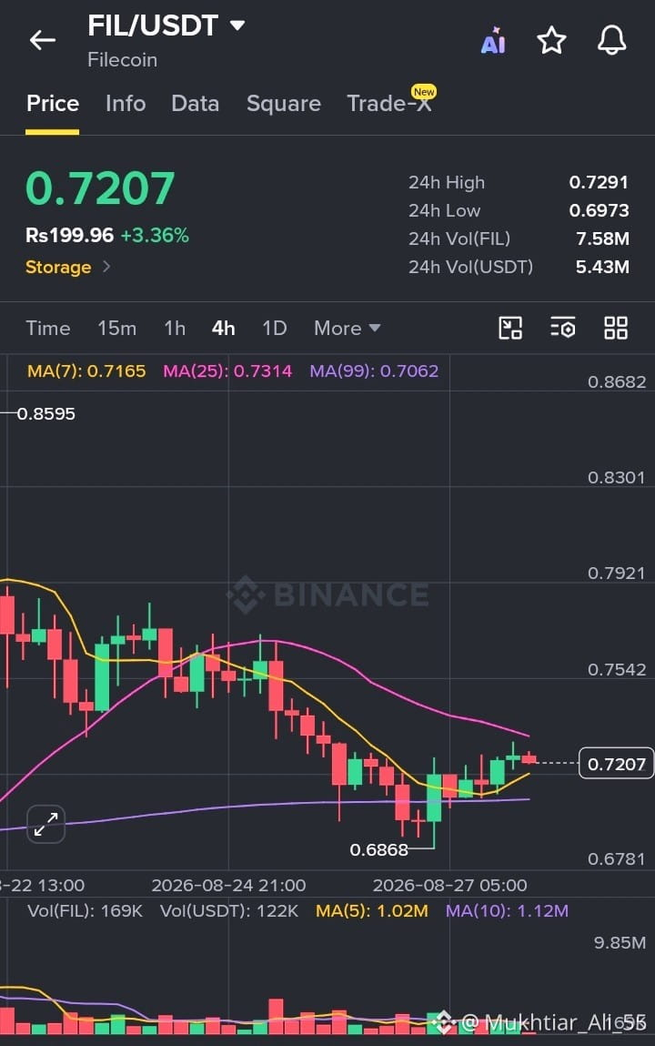This screenshot has height=1046, width=655.
Task: Select the Time chart view
Action: (48, 329)
